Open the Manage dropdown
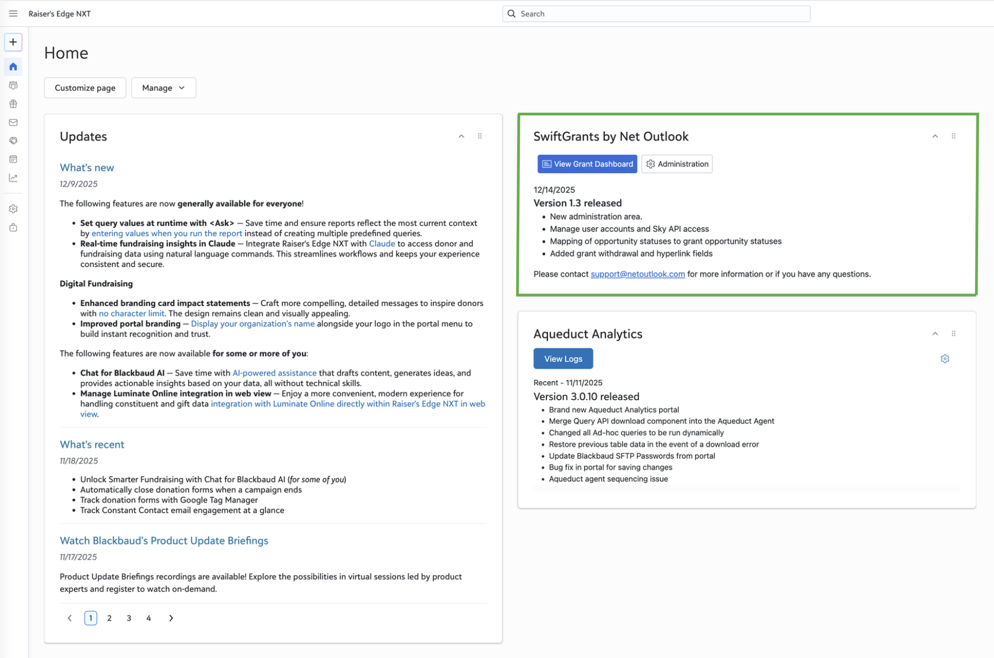994x658 pixels. (163, 88)
